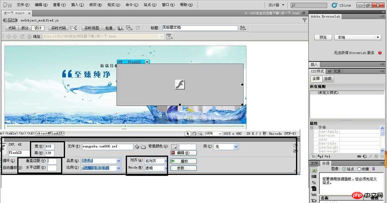The height and width of the screenshot is (203, 387).
Task: Open file management arrows icon
Action: click(243, 28)
